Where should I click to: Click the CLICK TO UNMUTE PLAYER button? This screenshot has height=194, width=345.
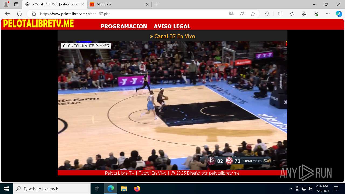tap(86, 46)
